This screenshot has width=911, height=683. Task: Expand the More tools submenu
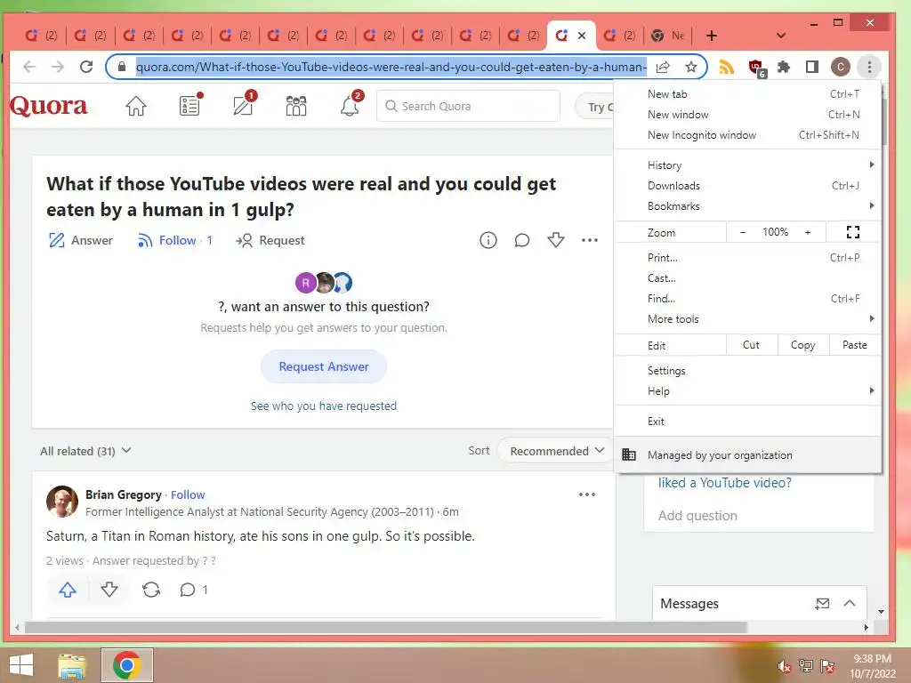tap(747, 319)
